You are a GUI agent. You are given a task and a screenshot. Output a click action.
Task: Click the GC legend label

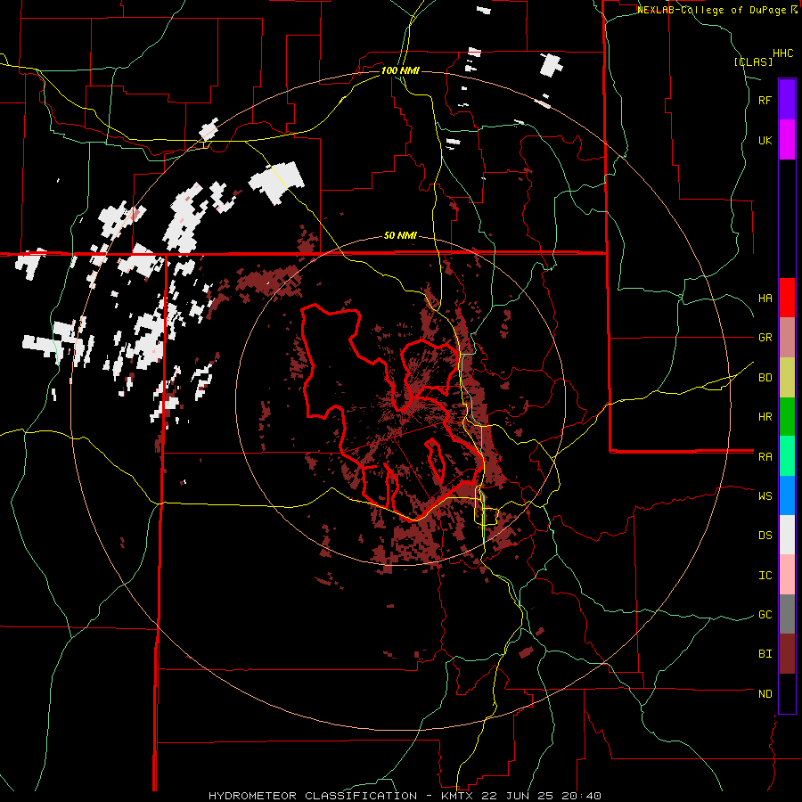765,614
